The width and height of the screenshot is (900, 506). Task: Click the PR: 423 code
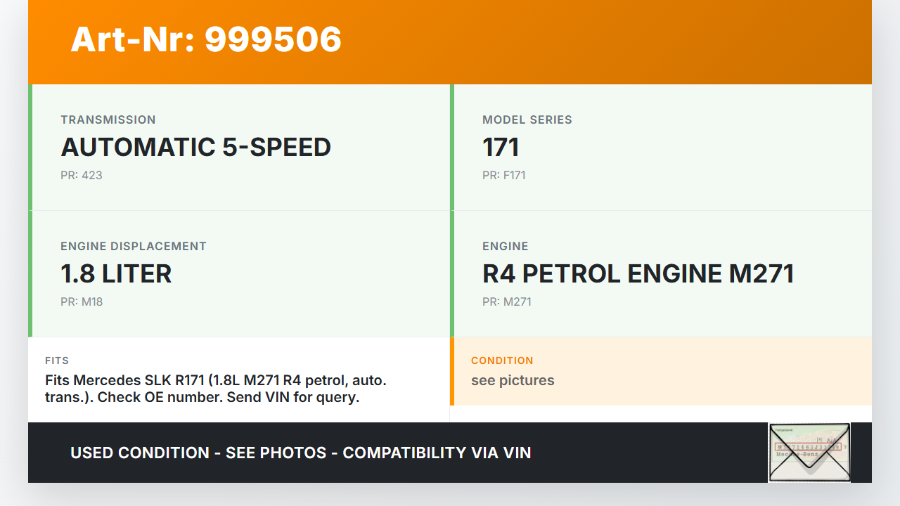pyautogui.click(x=82, y=175)
